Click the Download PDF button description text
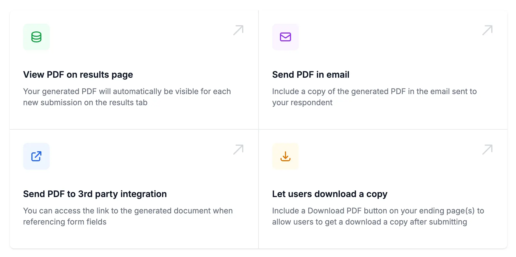The height and width of the screenshot is (257, 516). point(378,216)
